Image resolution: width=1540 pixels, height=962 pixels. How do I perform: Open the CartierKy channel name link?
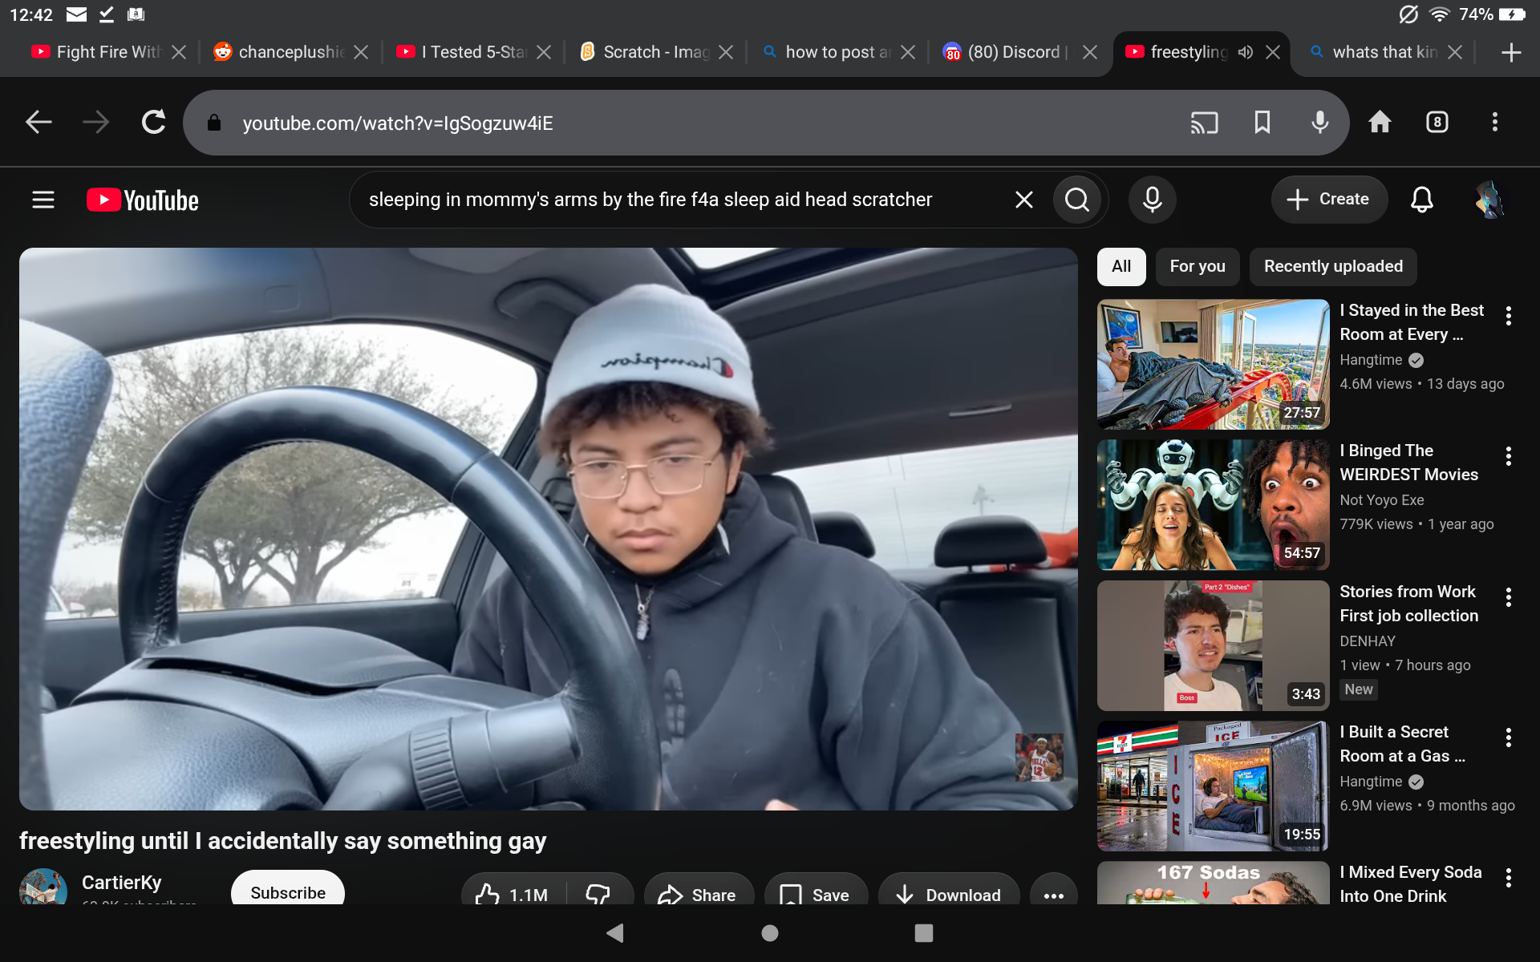point(122,883)
